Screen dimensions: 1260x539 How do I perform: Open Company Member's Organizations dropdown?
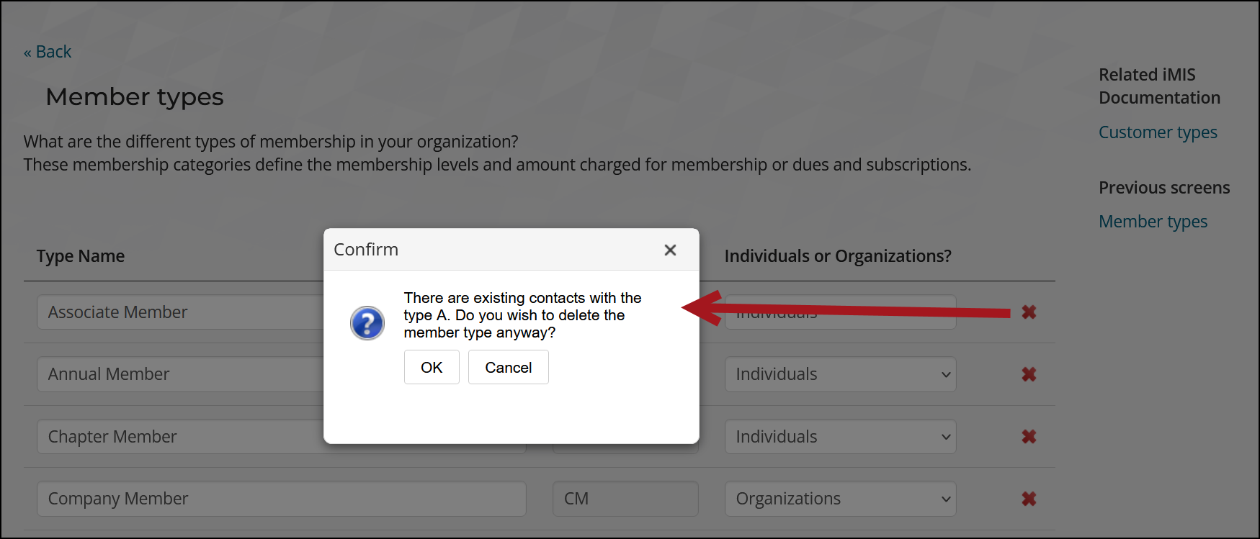coord(840,499)
